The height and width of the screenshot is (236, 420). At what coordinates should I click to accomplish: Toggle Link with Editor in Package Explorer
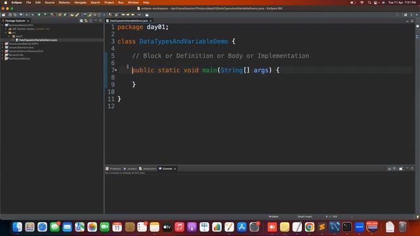tap(86, 20)
